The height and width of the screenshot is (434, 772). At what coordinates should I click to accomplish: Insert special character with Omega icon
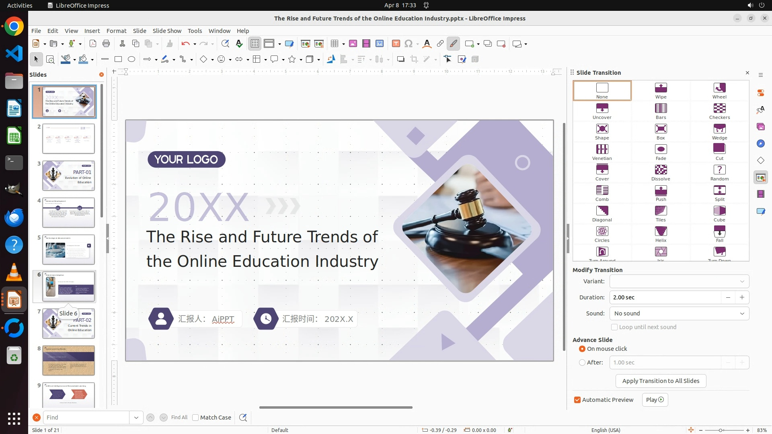409,44
